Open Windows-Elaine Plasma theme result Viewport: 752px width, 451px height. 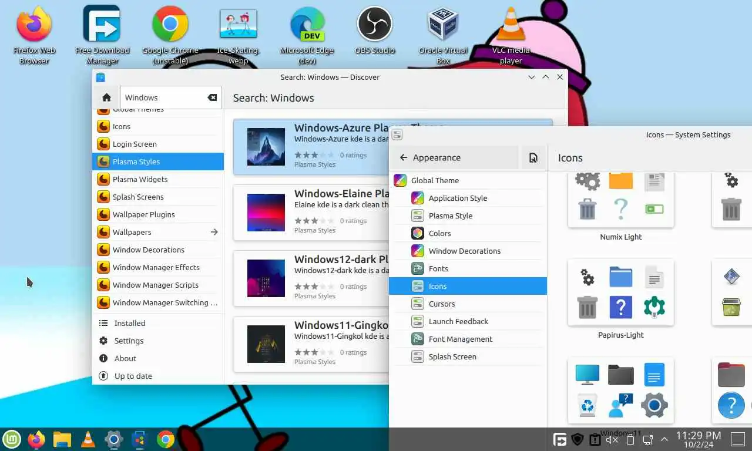click(x=311, y=213)
